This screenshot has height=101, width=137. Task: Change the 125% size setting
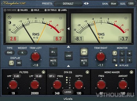click(131, 4)
